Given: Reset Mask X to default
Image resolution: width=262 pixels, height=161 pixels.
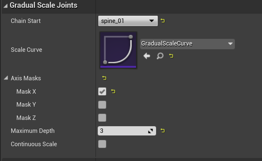Looking at the screenshot, I should coord(113,91).
